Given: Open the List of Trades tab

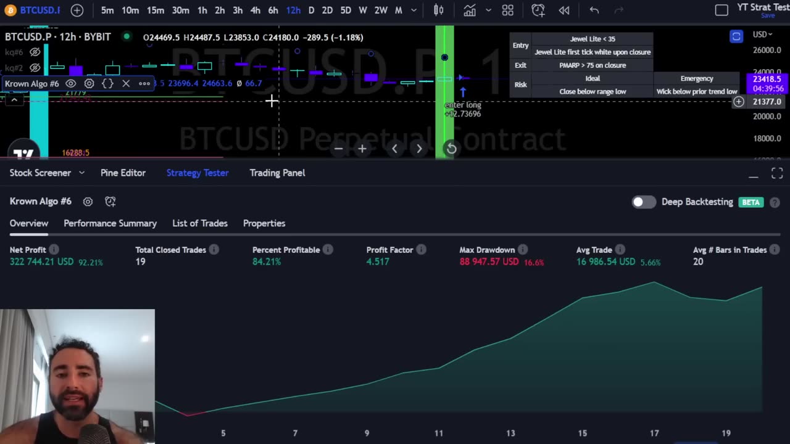Looking at the screenshot, I should 200,223.
